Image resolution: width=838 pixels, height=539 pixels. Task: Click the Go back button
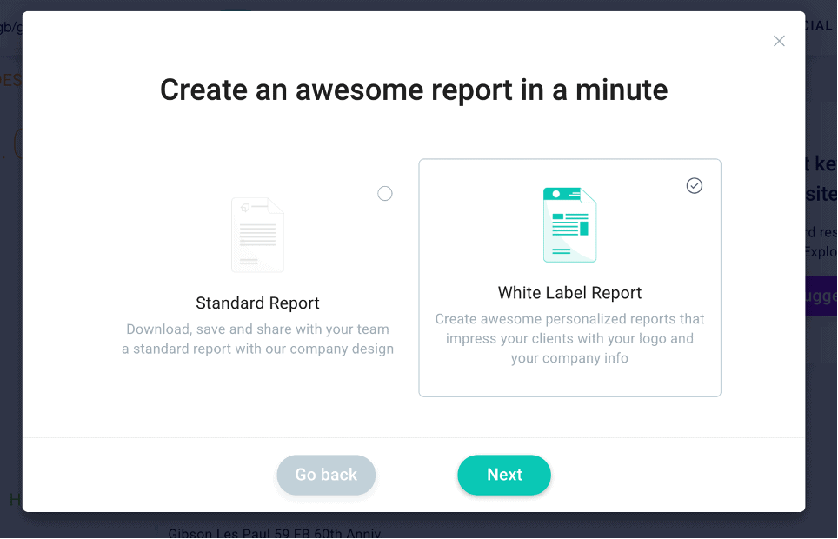(x=326, y=475)
